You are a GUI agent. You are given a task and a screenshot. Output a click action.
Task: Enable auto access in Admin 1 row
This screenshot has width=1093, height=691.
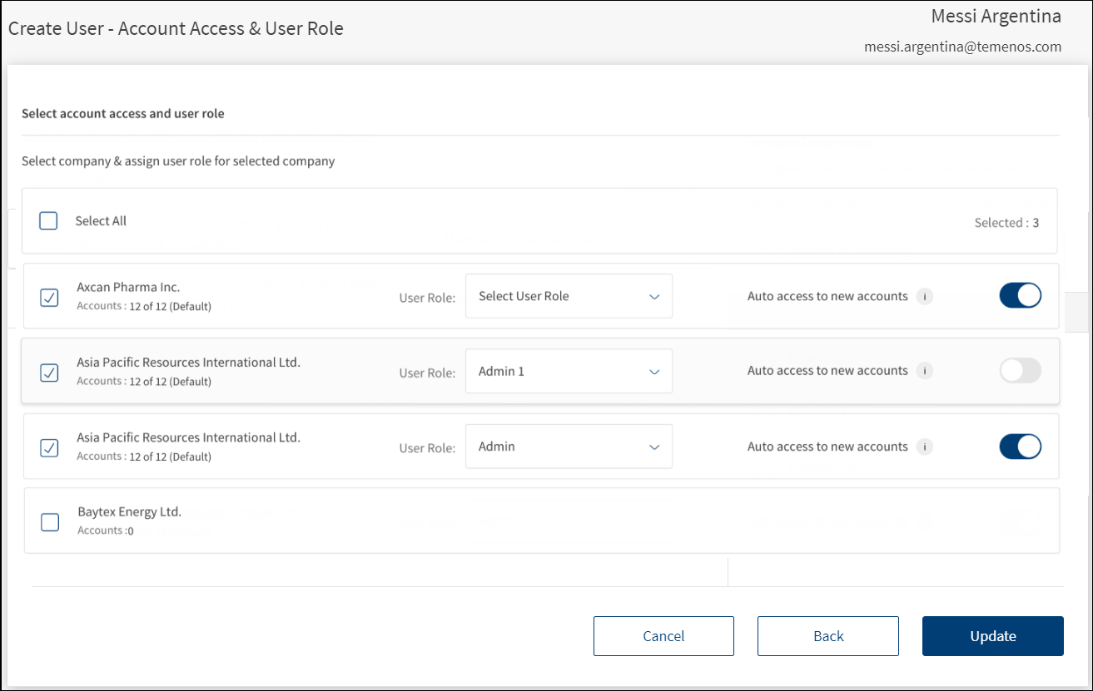1020,371
